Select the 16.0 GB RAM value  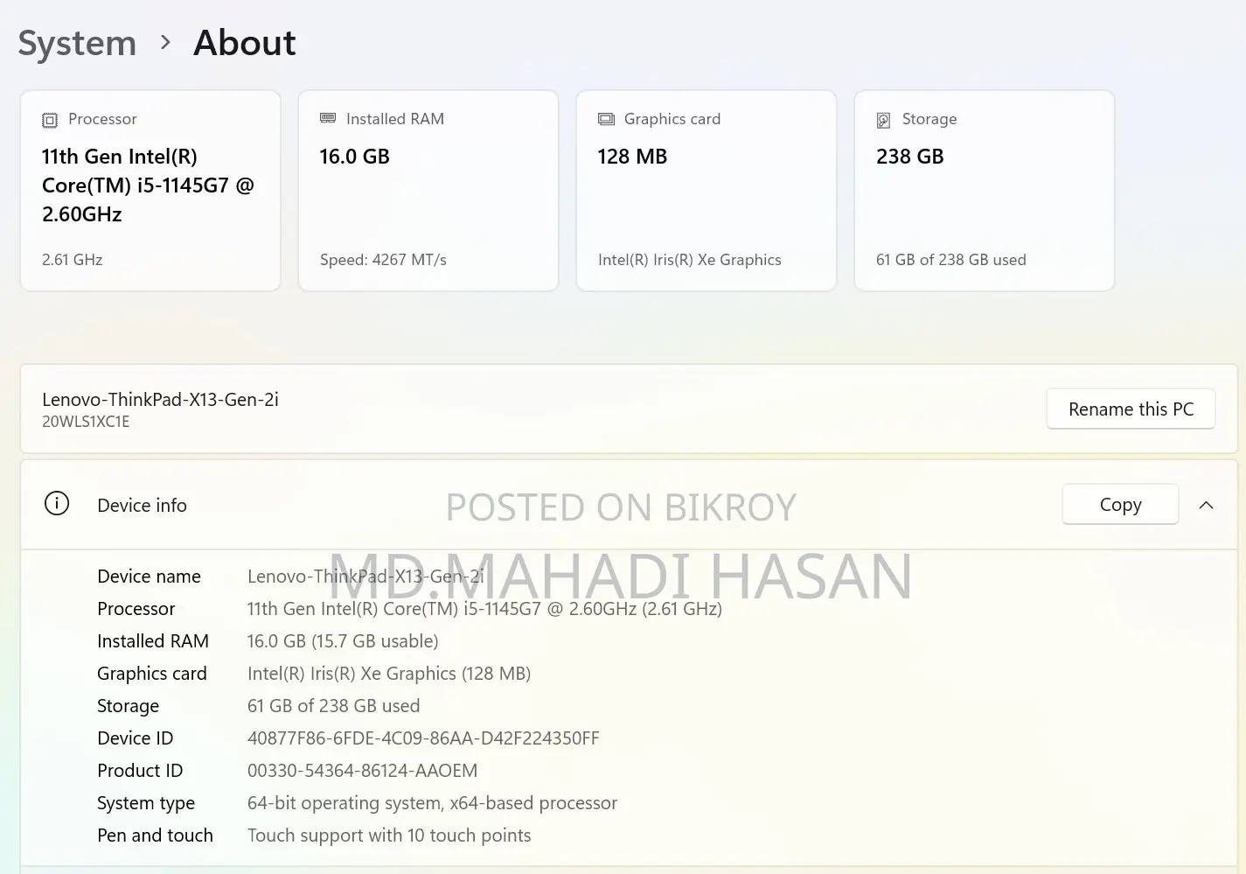pos(354,157)
